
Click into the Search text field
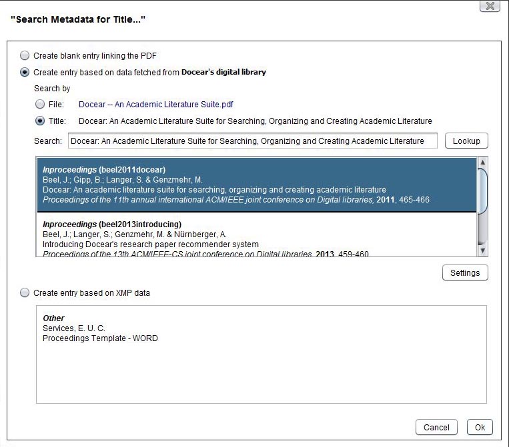click(x=253, y=141)
